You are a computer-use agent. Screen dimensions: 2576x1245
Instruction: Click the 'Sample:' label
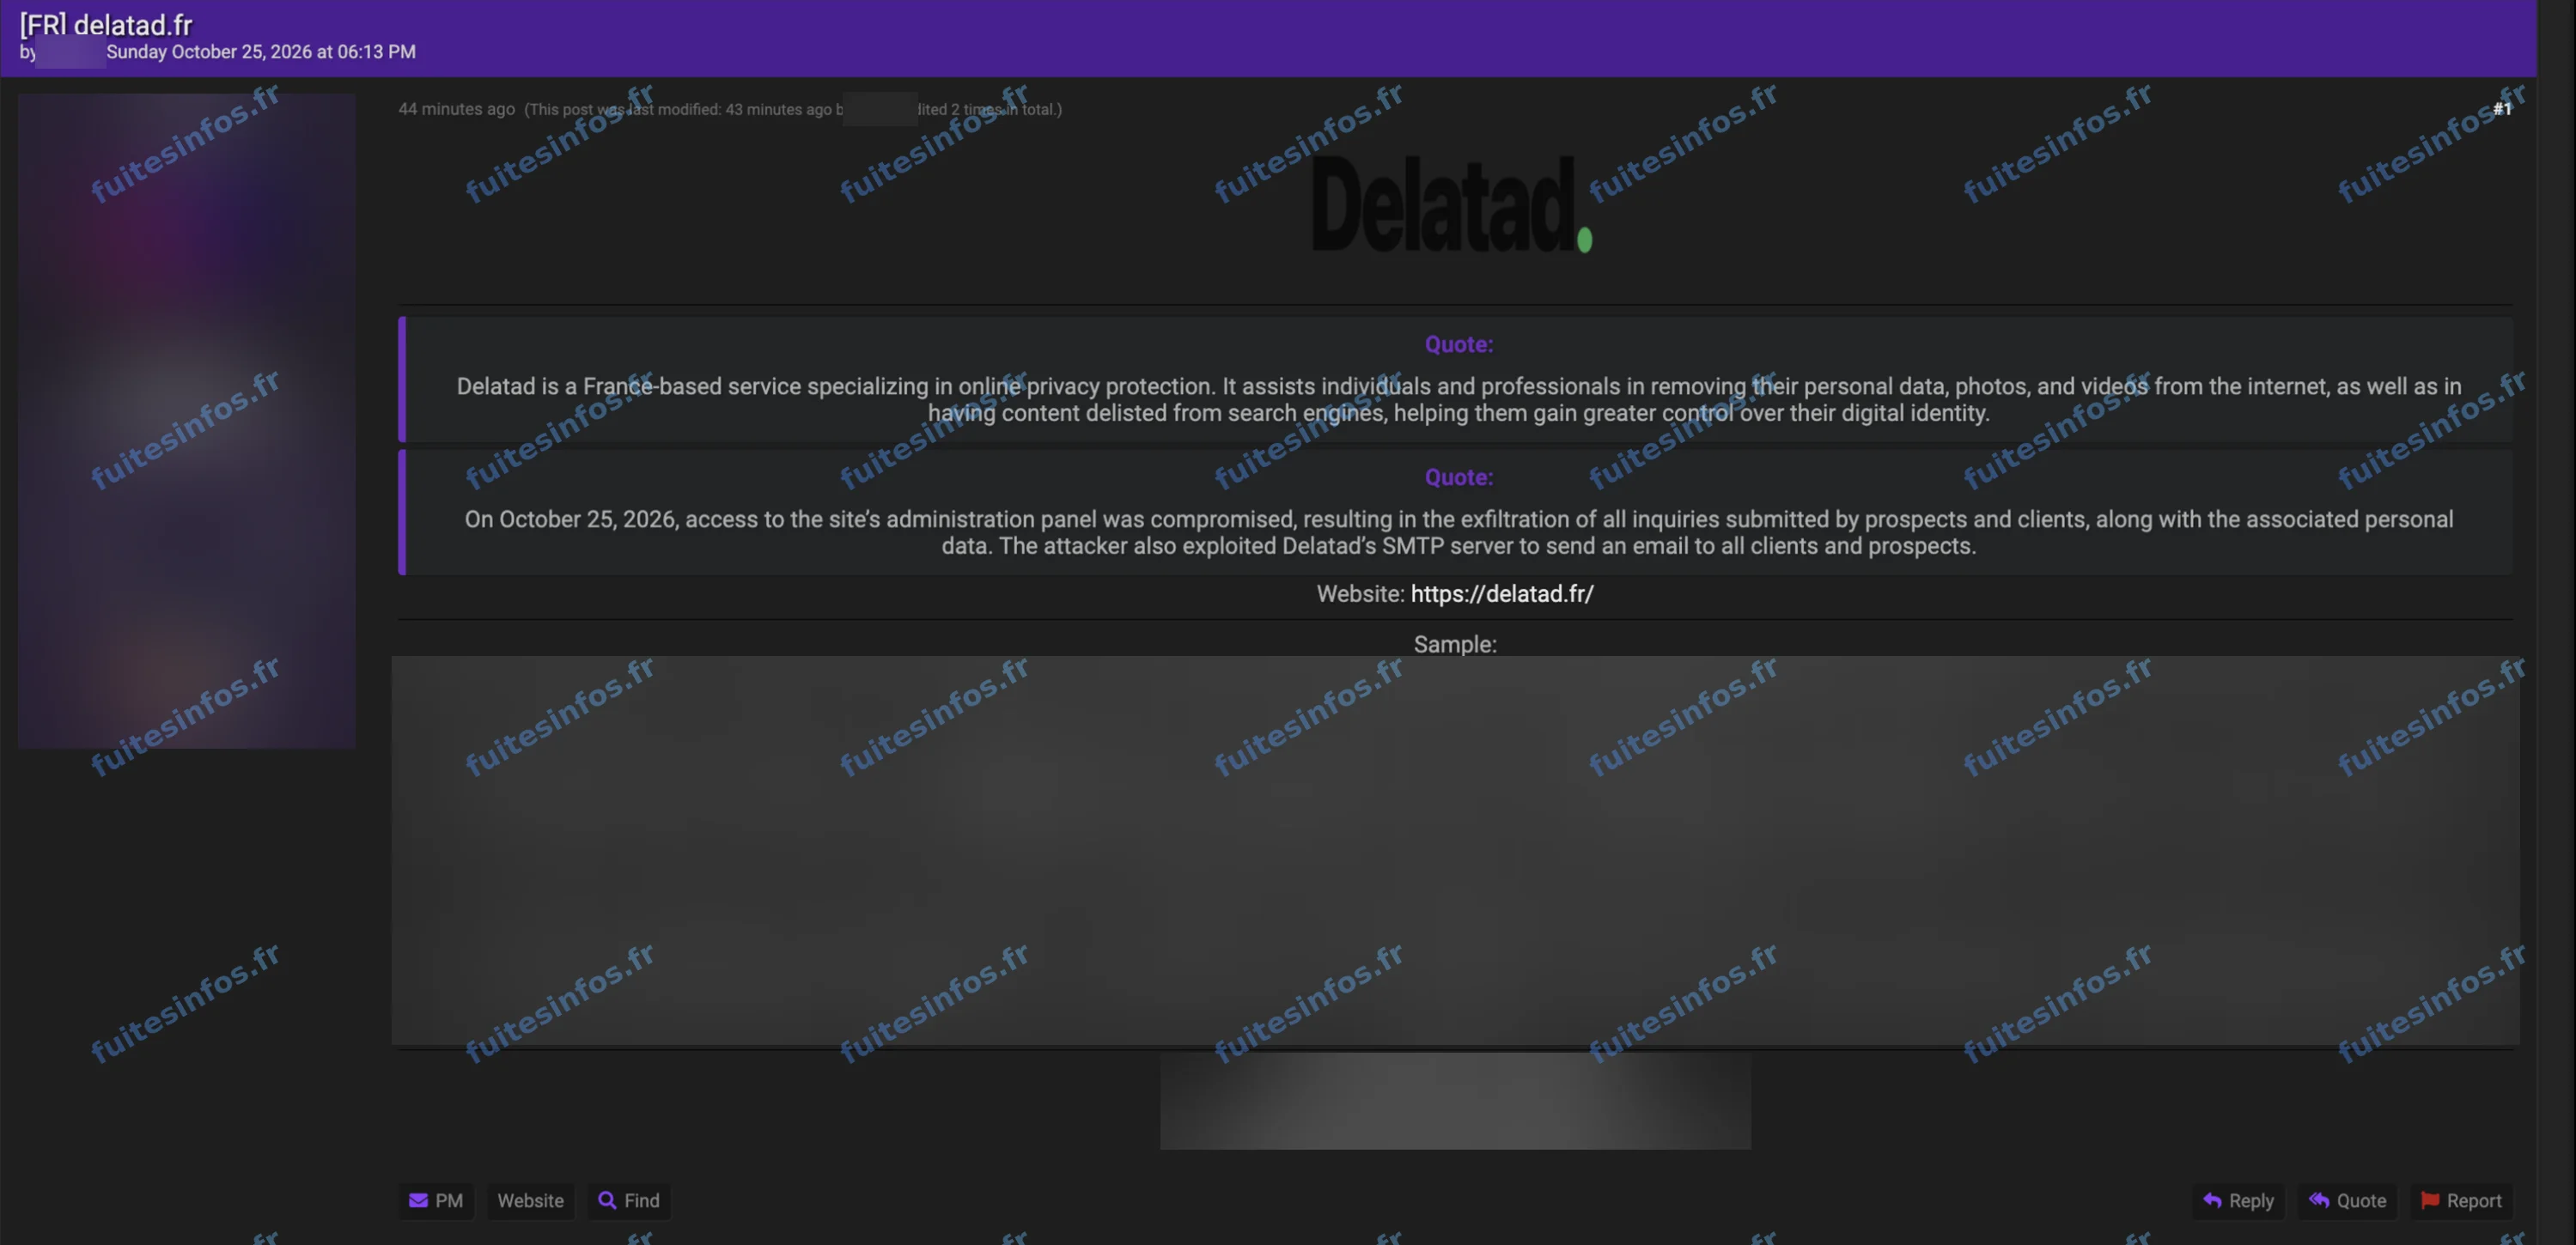point(1455,644)
